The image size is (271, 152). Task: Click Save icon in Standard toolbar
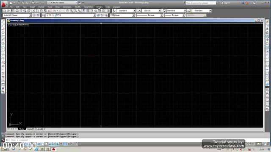point(12,11)
